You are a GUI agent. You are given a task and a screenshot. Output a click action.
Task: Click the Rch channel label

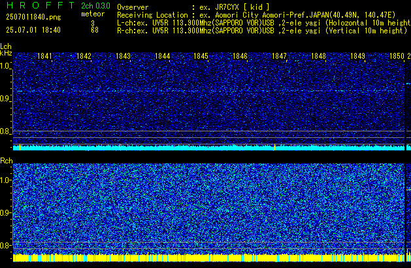(7, 161)
